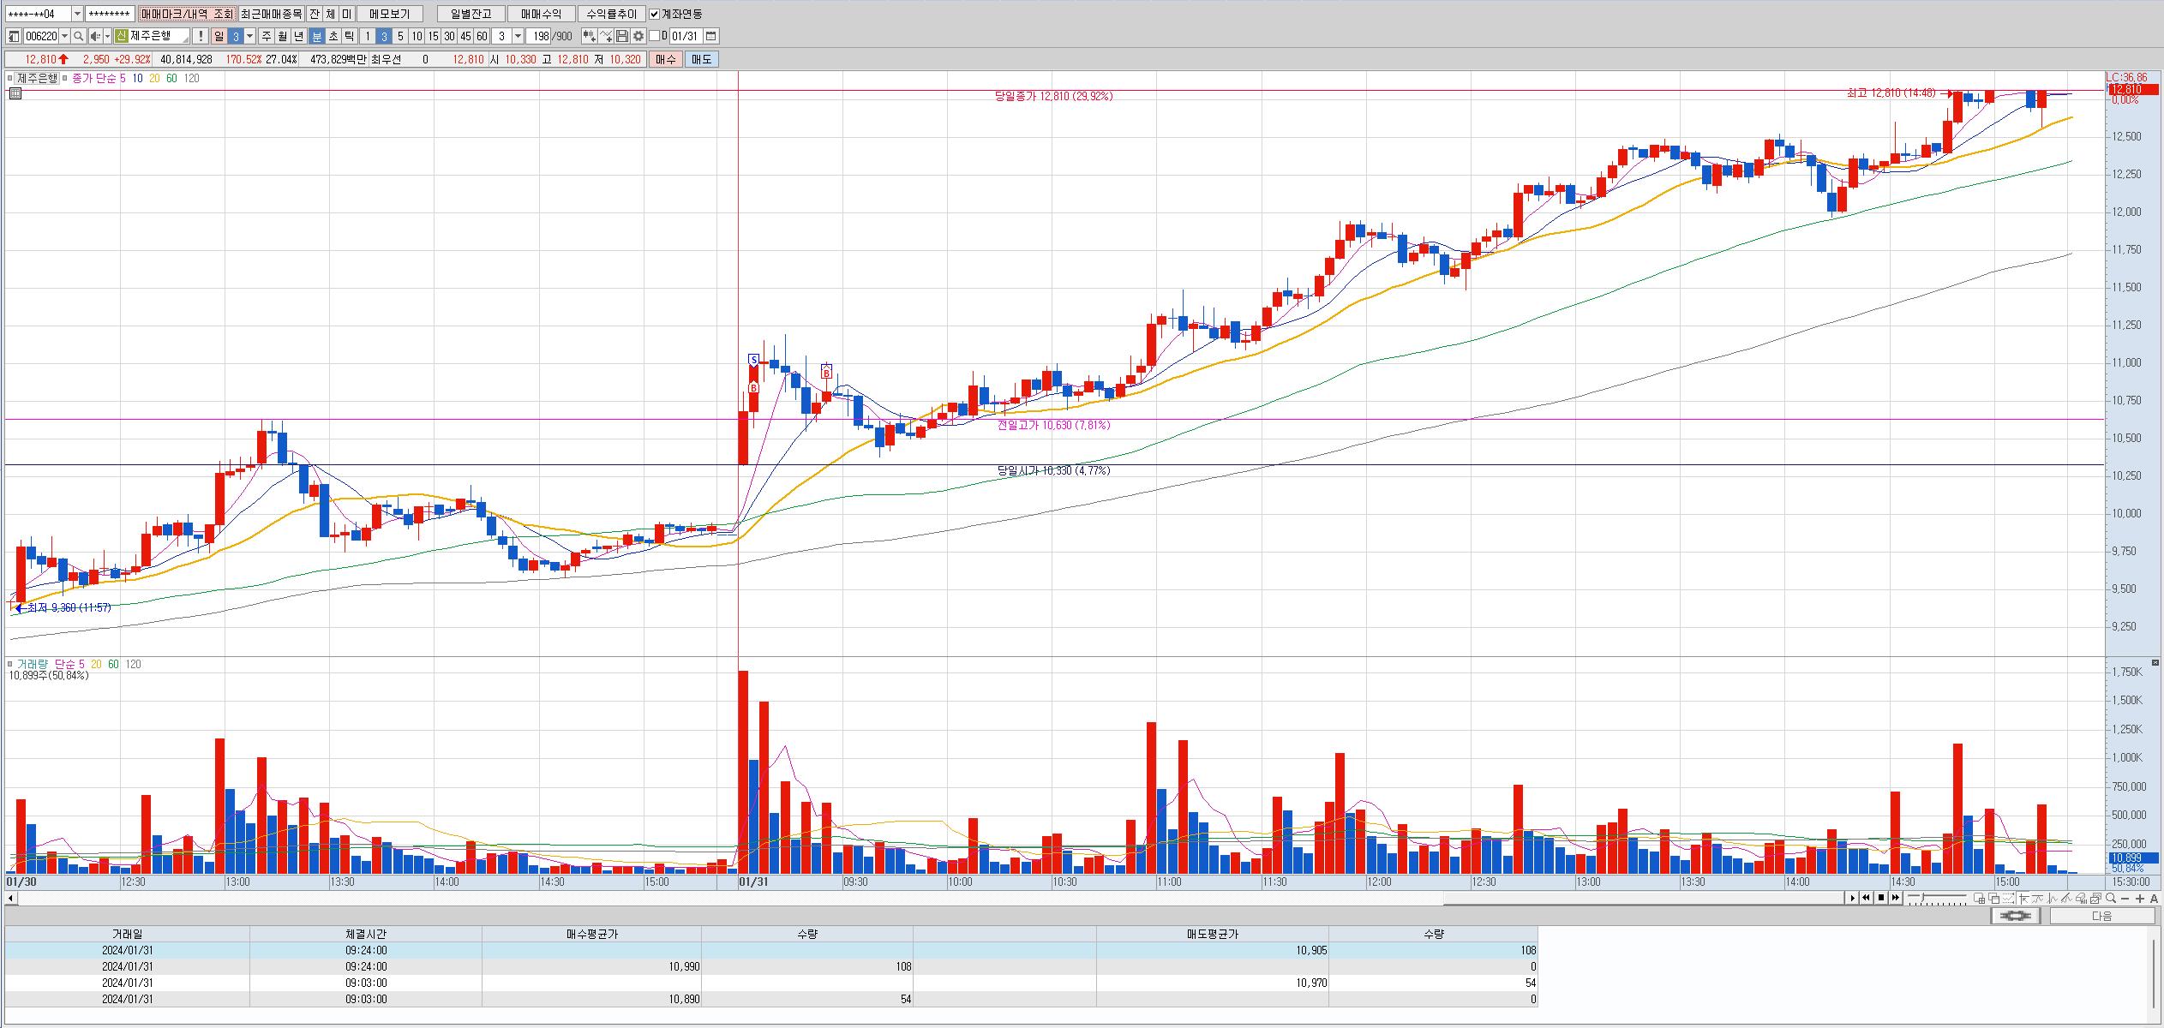
Task: Click the save chart floppy icon
Action: pos(622,36)
